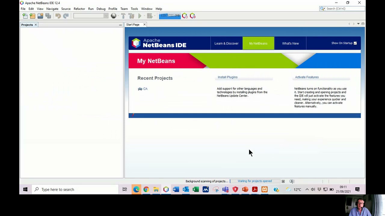Open the Refactor menu

(x=79, y=9)
